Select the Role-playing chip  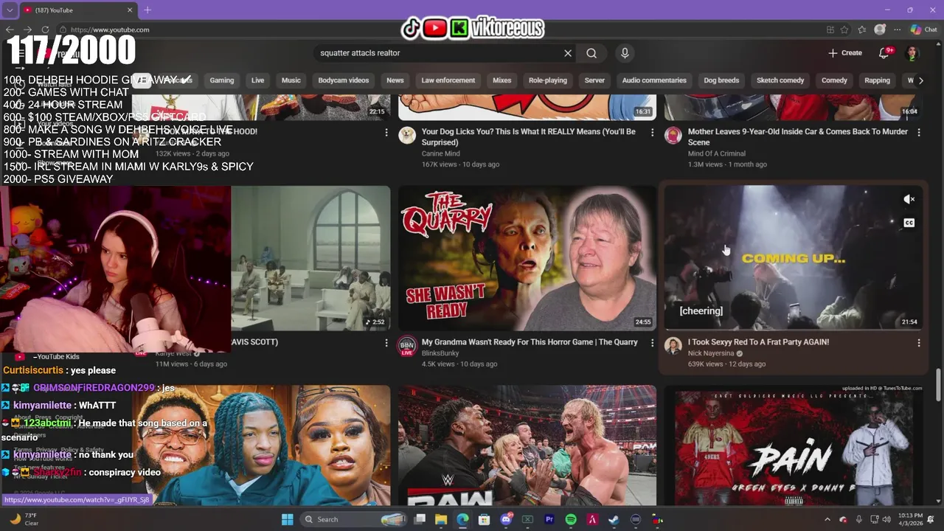point(548,80)
